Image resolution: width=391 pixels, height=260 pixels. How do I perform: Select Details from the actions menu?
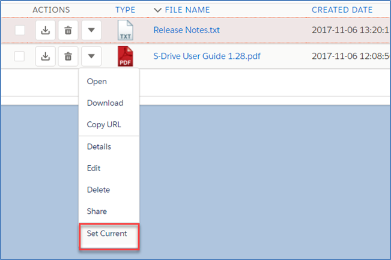click(99, 147)
